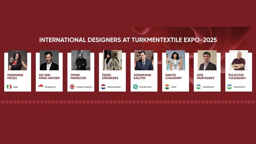Click the 'Singapore' country label
The width and height of the screenshot is (256, 144).
50,87
